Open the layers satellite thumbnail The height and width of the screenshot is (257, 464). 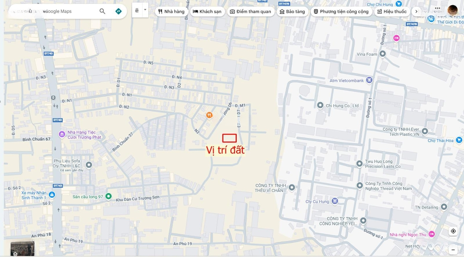22,248
